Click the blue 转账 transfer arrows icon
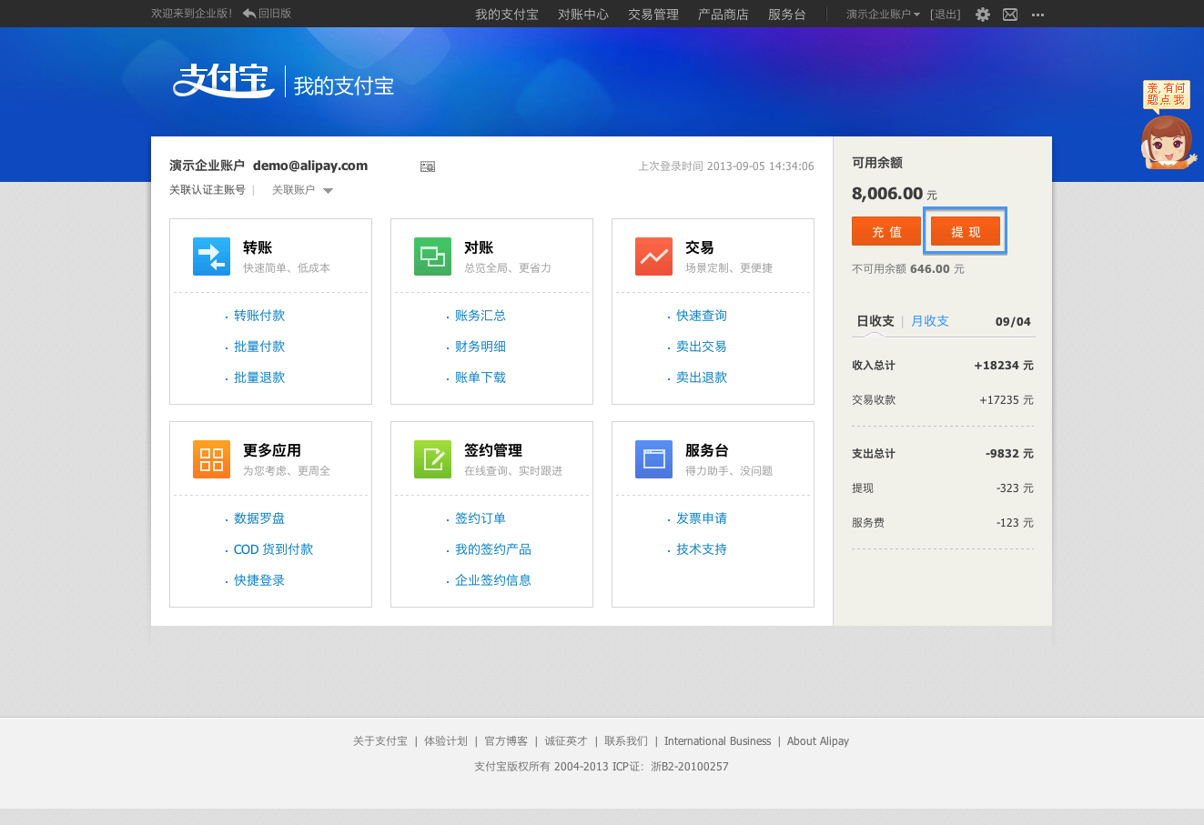The width and height of the screenshot is (1204, 825). coord(211,257)
